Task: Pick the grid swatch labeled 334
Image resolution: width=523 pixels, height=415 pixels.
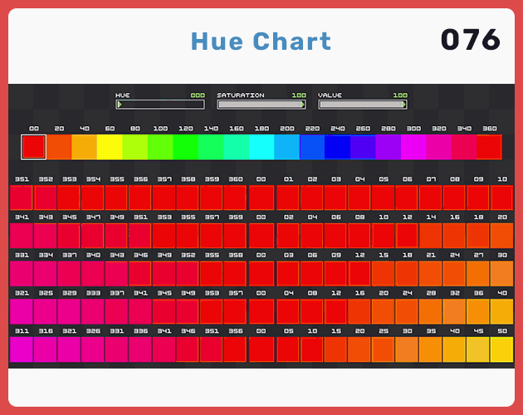Action: tap(45, 274)
